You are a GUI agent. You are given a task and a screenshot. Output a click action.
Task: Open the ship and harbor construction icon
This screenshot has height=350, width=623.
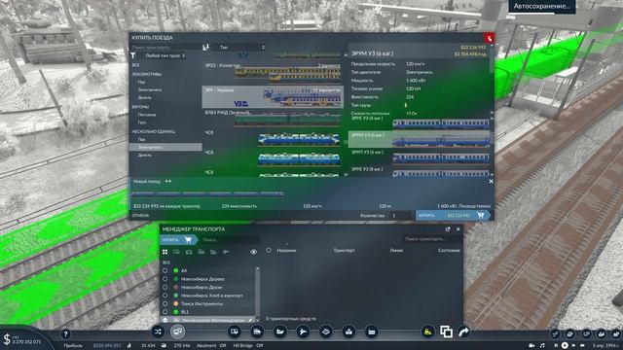(280, 332)
